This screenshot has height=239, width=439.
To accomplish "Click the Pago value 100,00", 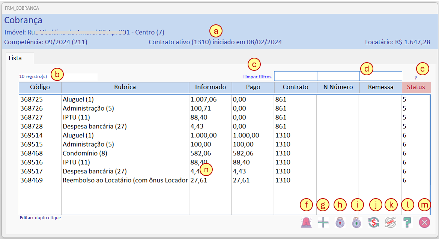I will 243,144.
